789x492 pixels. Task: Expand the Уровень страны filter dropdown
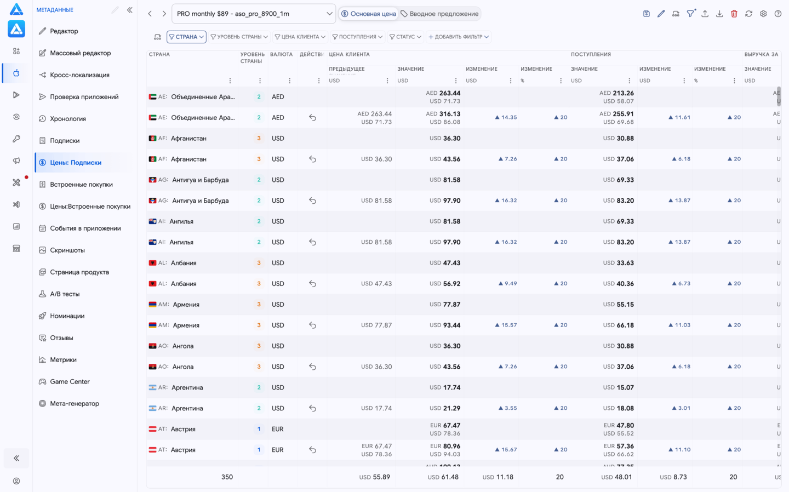click(x=239, y=37)
